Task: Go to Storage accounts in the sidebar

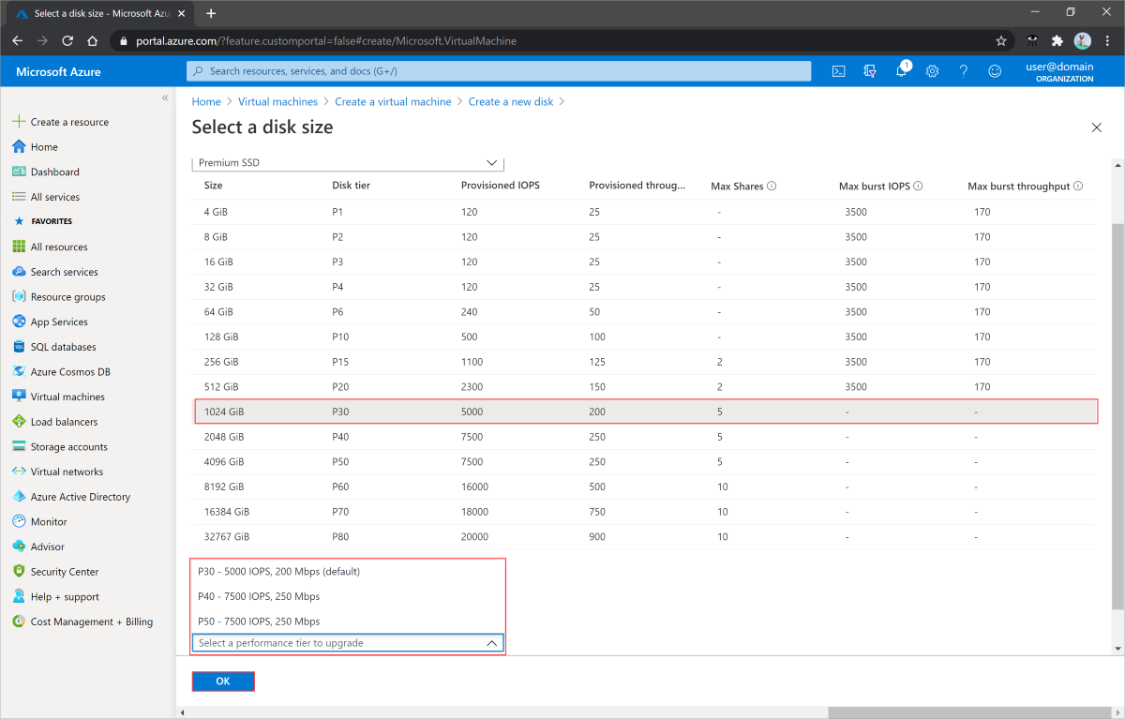Action: tap(68, 447)
